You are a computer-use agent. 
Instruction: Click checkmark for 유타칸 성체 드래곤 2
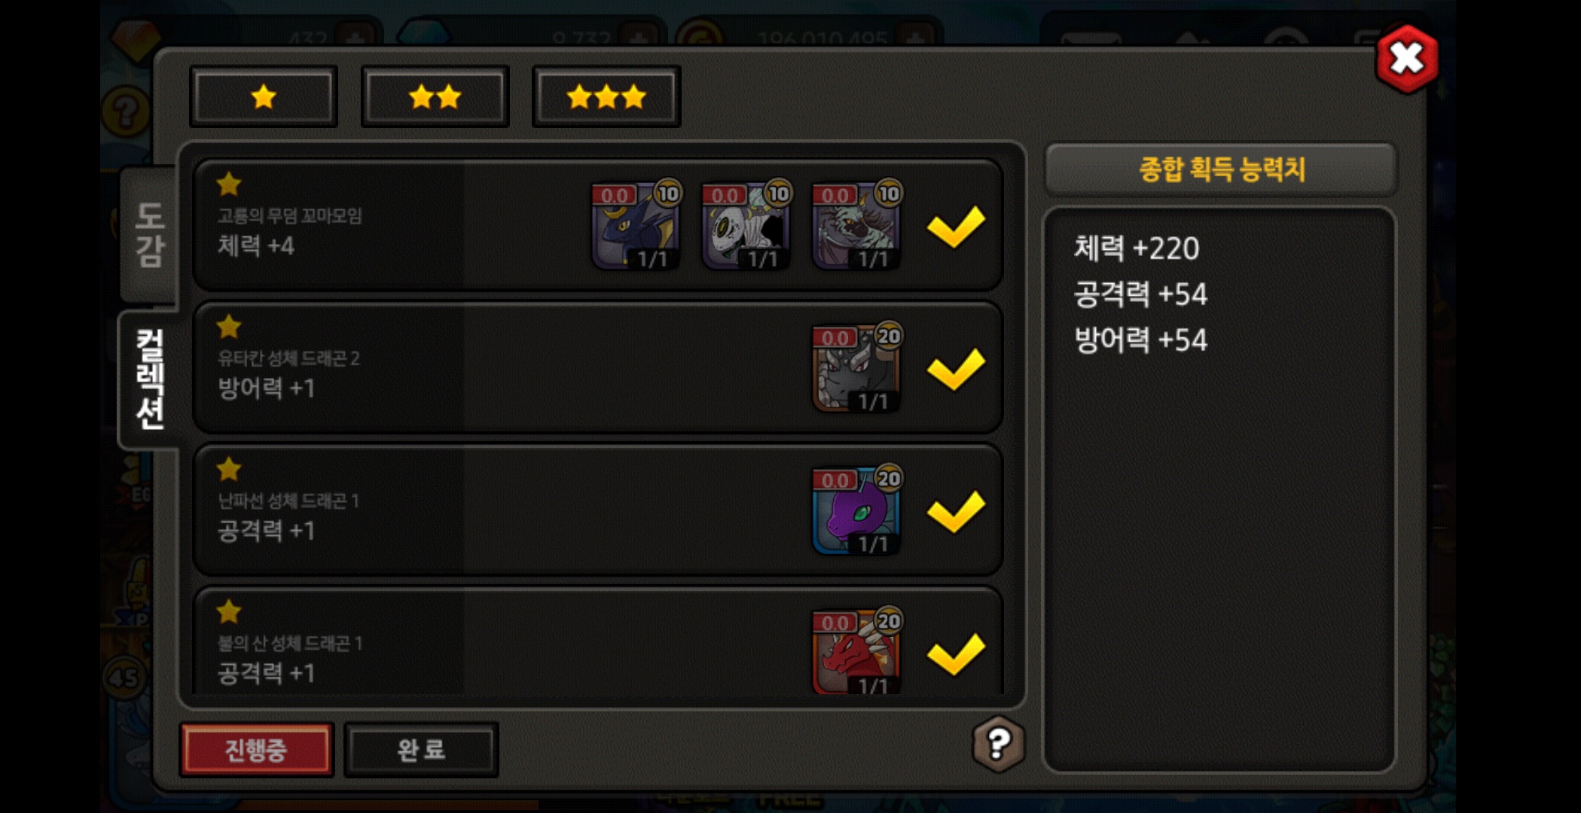956,369
